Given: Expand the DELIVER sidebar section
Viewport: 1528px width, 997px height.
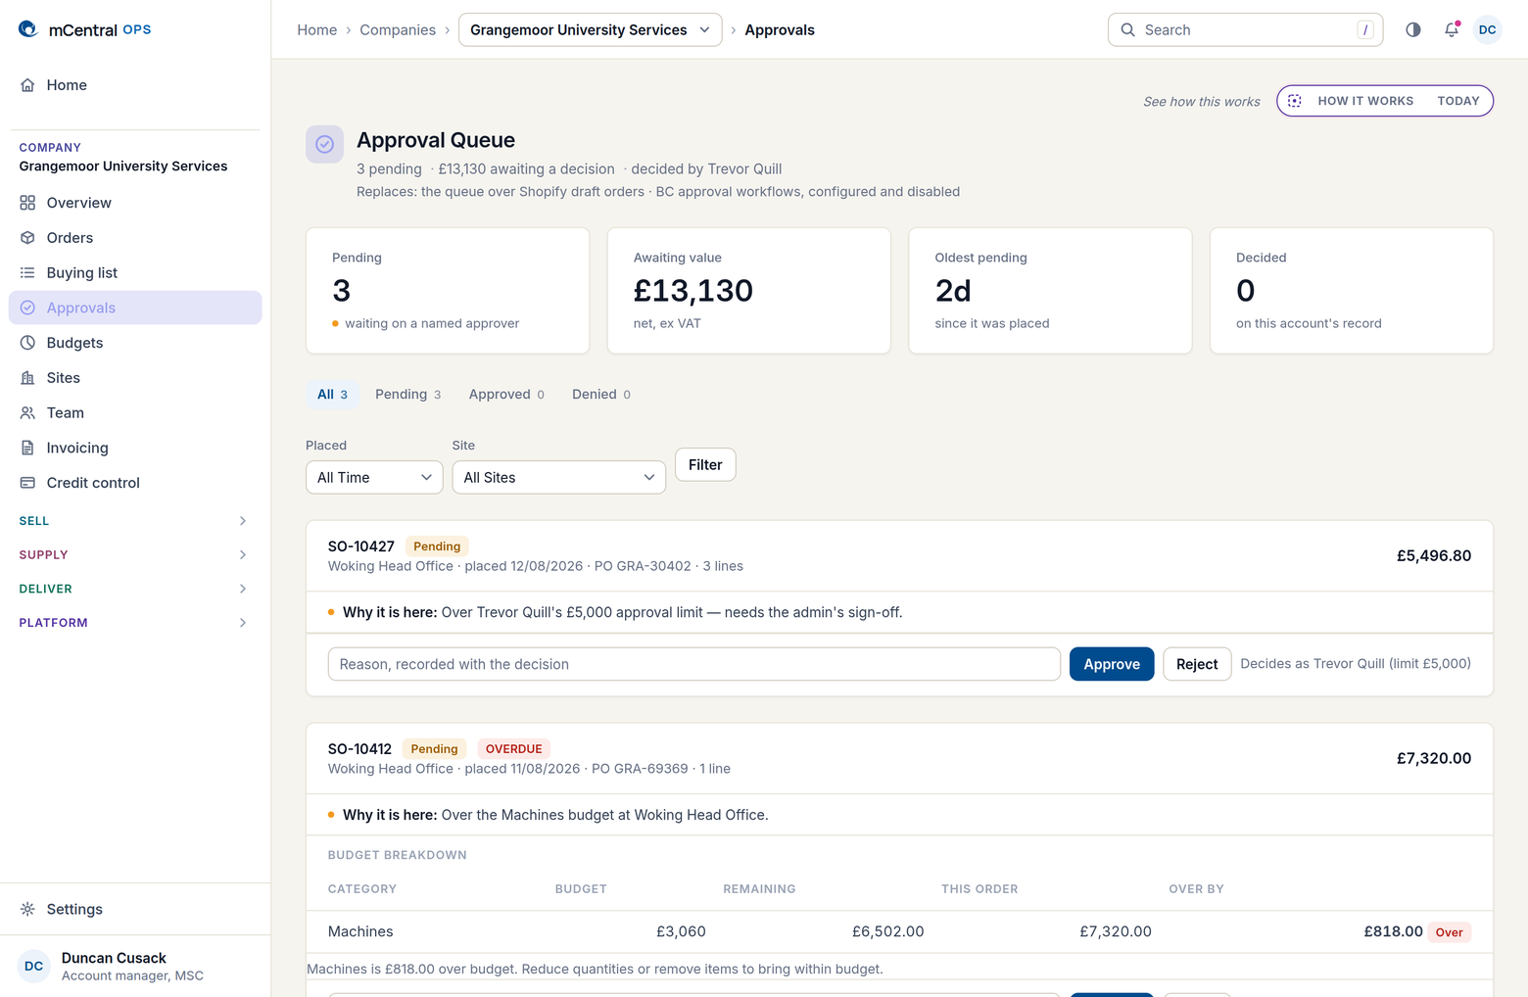Looking at the screenshot, I should pyautogui.click(x=135, y=589).
